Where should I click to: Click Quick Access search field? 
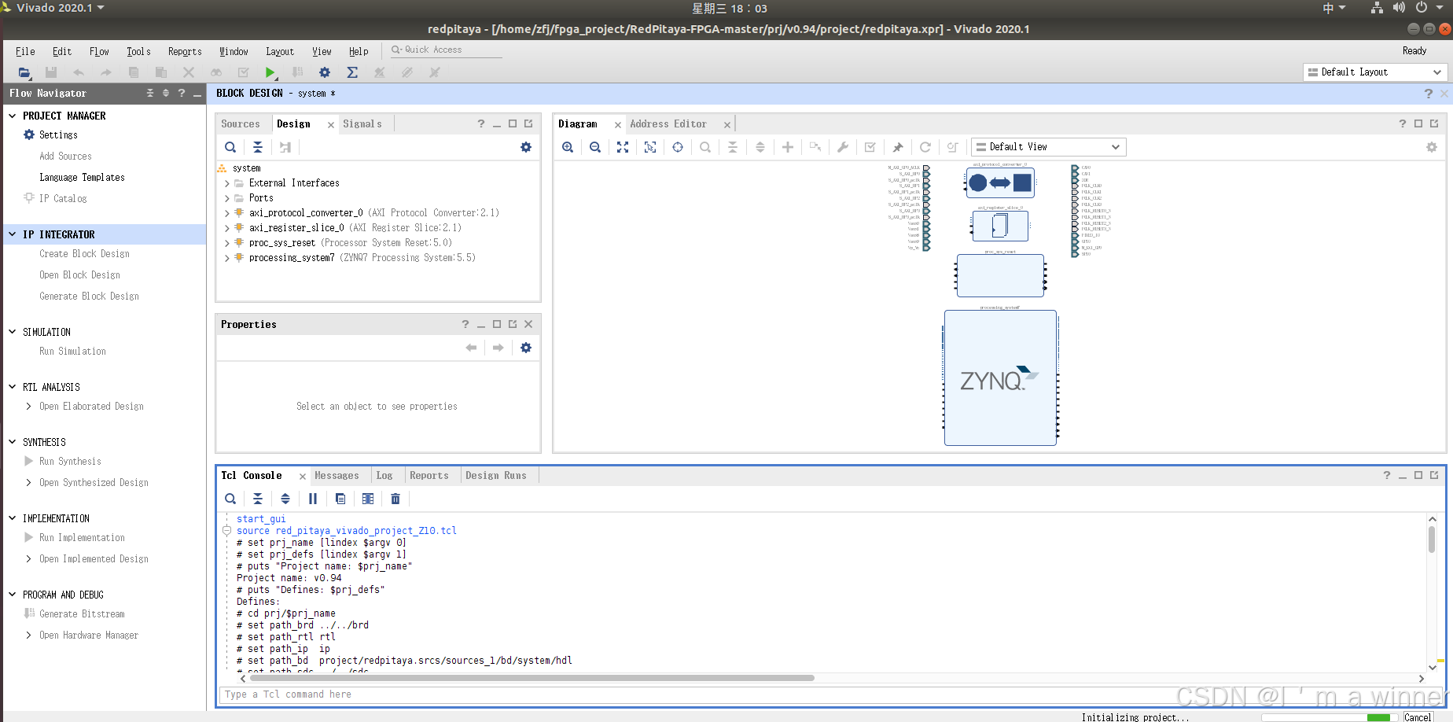click(x=446, y=50)
